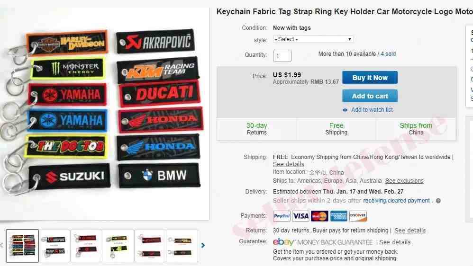This screenshot has height=266, width=473.
Task: Advance thumbnails with the right arrow
Action: (203, 246)
